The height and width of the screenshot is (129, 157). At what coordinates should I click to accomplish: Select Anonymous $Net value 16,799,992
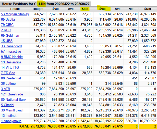[148, 121]
